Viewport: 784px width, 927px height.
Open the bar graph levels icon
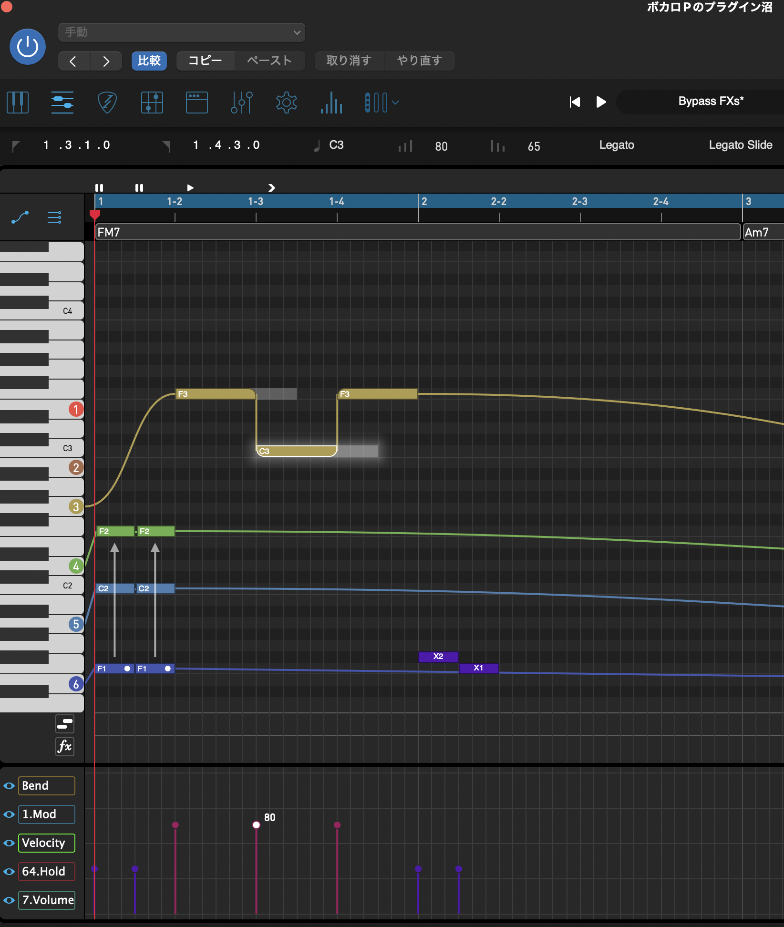331,102
